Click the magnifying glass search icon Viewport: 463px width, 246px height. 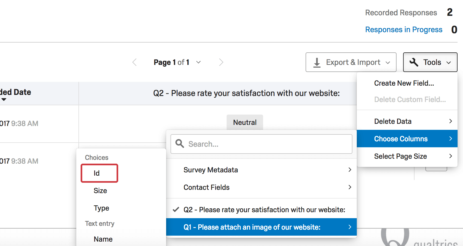180,143
